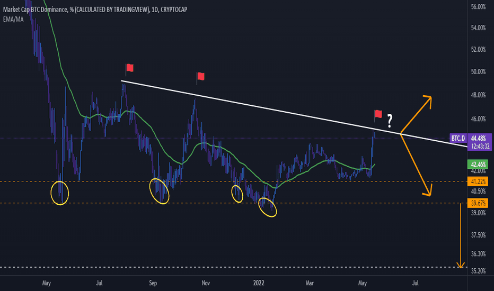
Task: Select the orange 39.67% level label
Action: (x=478, y=203)
